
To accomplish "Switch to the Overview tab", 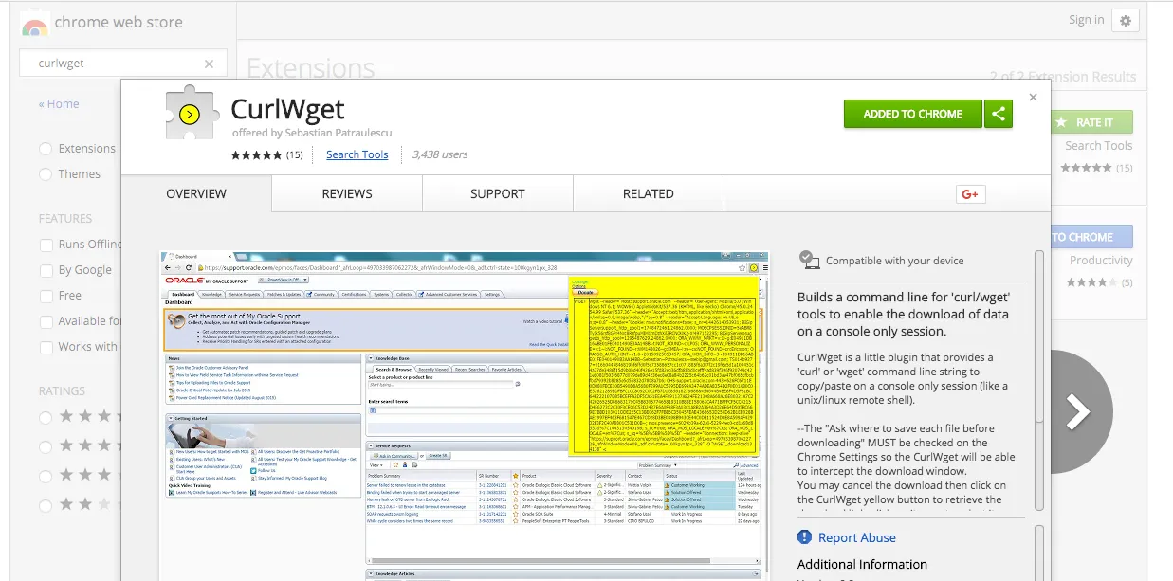I will (196, 193).
